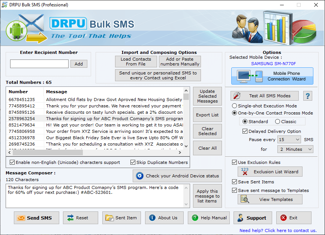325x235 pixels.
Task: Select row with number 4512336978
Action: pos(95,138)
